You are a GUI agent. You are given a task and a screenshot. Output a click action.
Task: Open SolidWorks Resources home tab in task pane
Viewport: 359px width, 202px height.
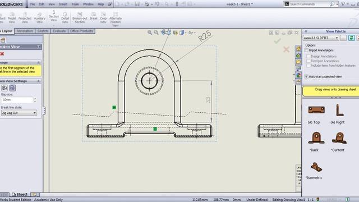point(298,49)
